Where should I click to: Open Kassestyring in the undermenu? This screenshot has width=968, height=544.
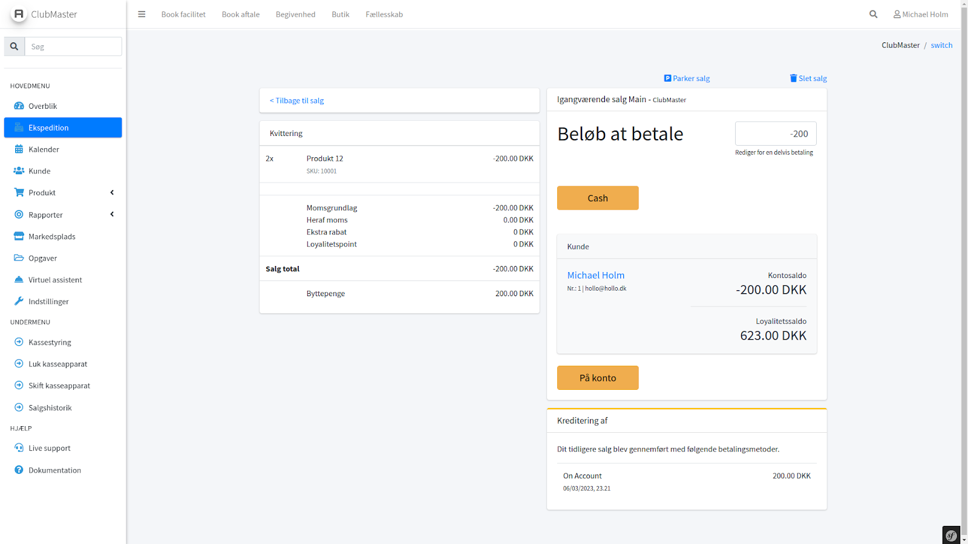pos(50,342)
